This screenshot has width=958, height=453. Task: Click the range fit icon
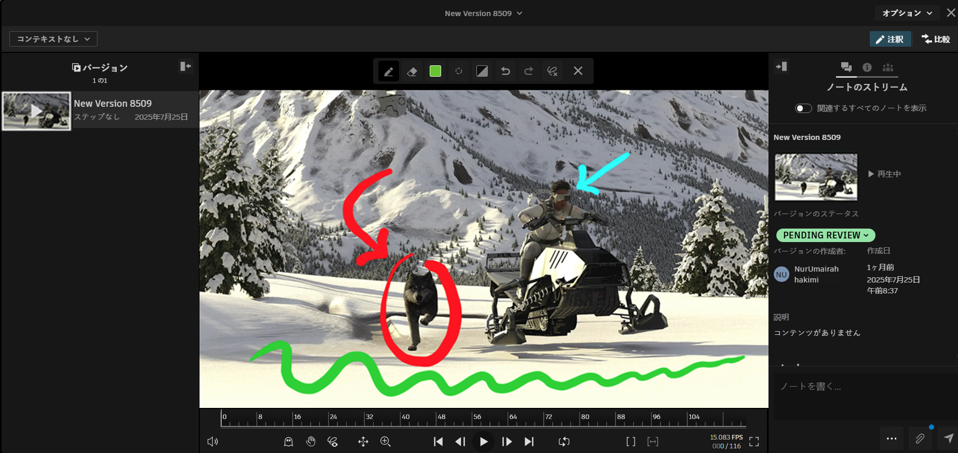(x=653, y=442)
